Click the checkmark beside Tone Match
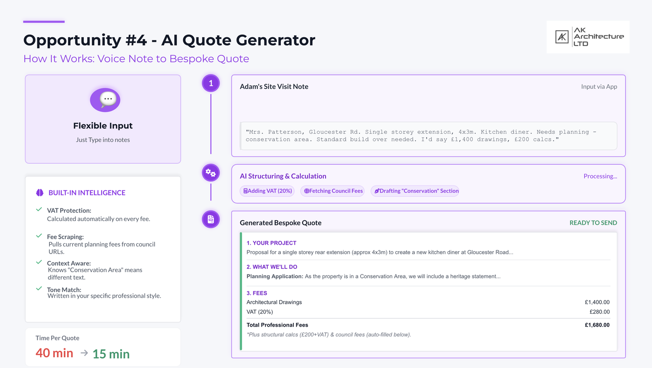 [x=40, y=289]
